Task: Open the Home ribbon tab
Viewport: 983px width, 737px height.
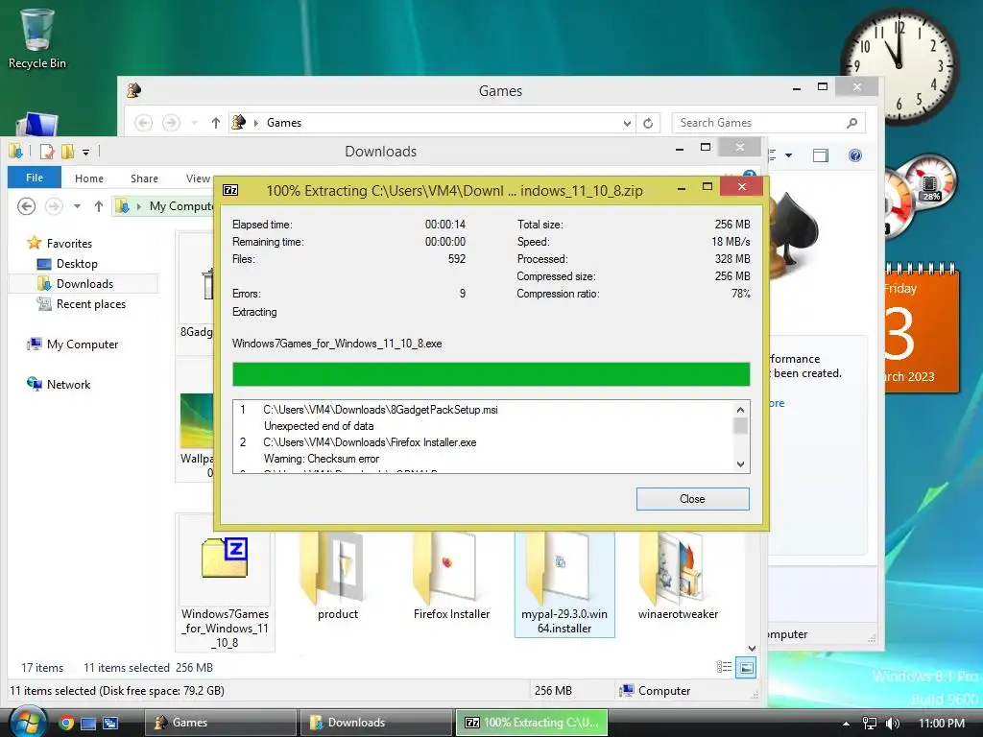Action: 89,178
